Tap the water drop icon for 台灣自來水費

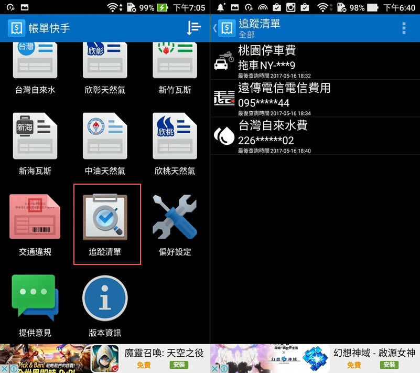click(224, 135)
